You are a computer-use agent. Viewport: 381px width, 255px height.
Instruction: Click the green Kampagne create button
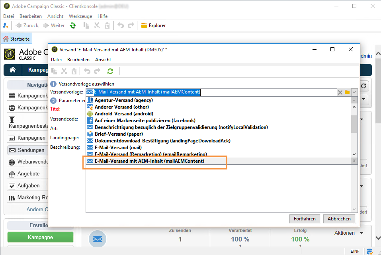(x=40, y=237)
